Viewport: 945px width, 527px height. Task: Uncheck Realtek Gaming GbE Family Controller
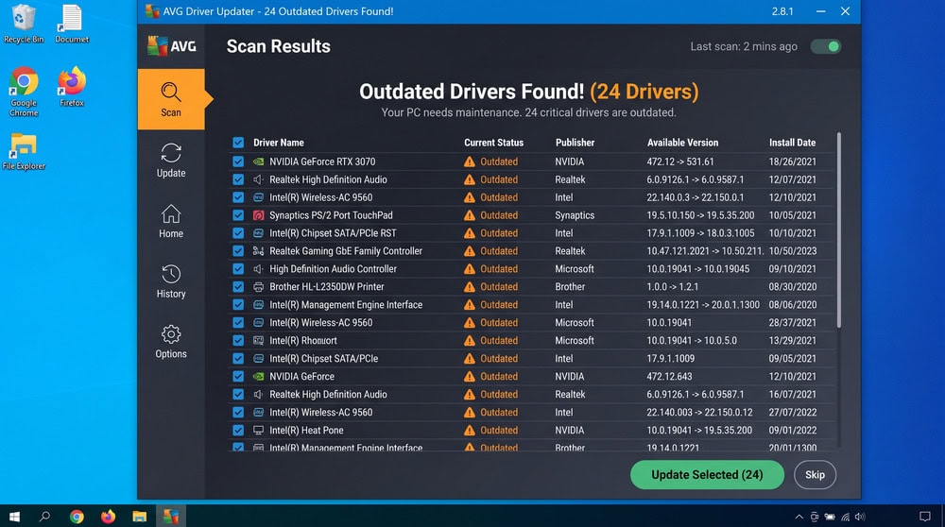[238, 251]
